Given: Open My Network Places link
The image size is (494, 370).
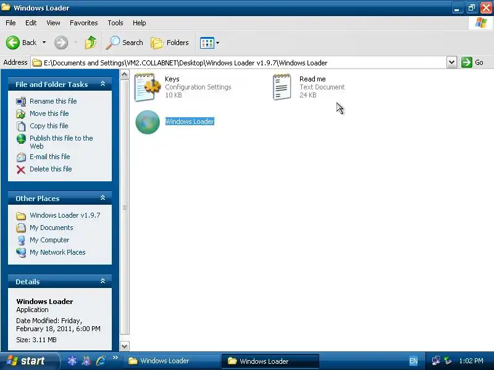Looking at the screenshot, I should point(57,252).
